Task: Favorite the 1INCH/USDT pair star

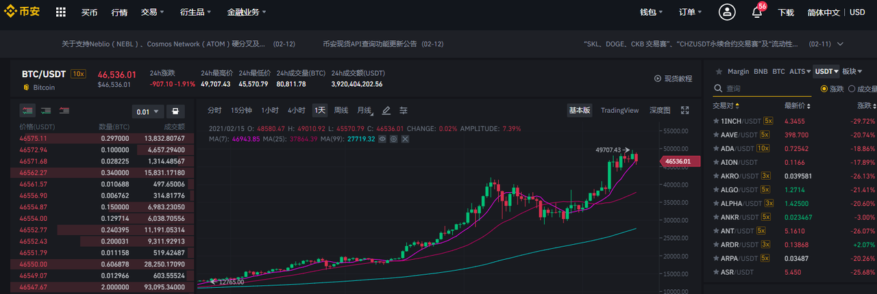Action: pos(716,121)
